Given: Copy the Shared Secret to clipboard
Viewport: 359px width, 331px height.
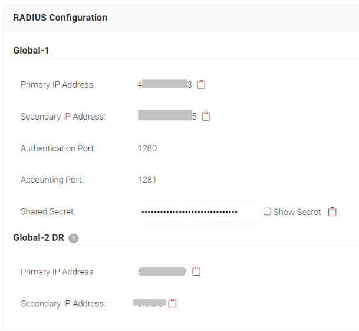Looking at the screenshot, I should tap(332, 211).
